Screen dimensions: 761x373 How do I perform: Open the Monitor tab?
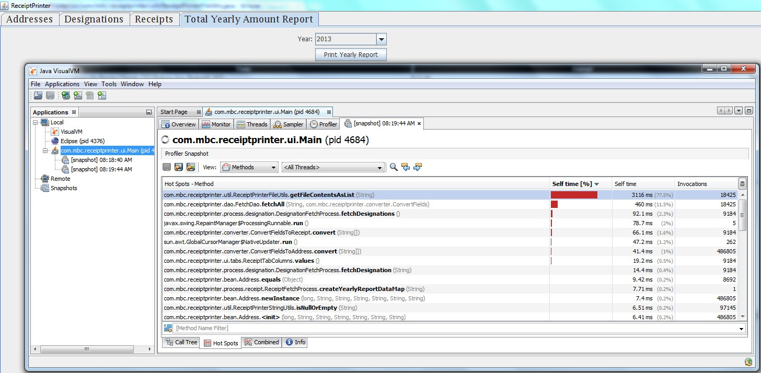coord(216,124)
